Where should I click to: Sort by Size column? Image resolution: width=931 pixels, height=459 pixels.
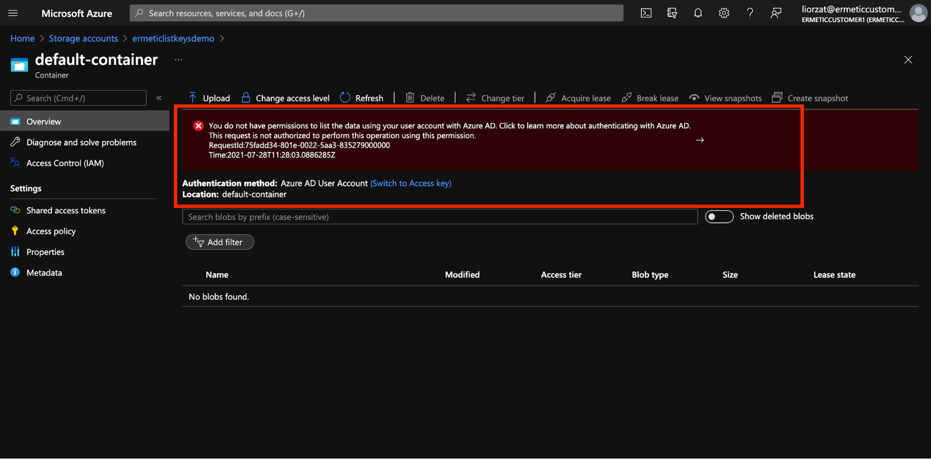click(730, 275)
